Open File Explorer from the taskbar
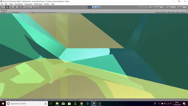This screenshot has width=188, height=106. tap(57, 103)
